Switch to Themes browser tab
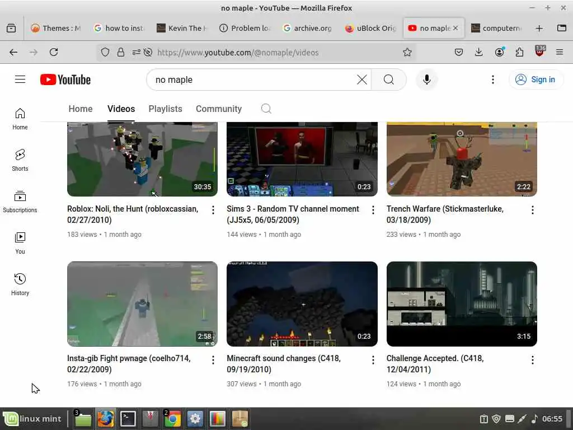This screenshot has width=573, height=430. click(x=56, y=28)
